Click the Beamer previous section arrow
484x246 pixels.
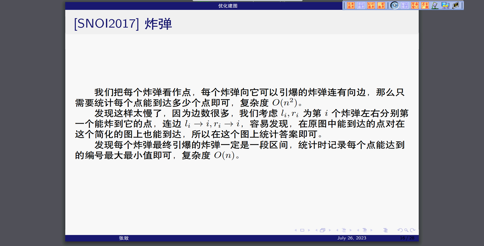click(358, 230)
